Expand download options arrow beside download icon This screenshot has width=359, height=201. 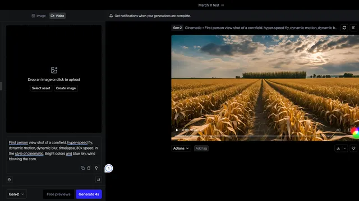click(344, 149)
